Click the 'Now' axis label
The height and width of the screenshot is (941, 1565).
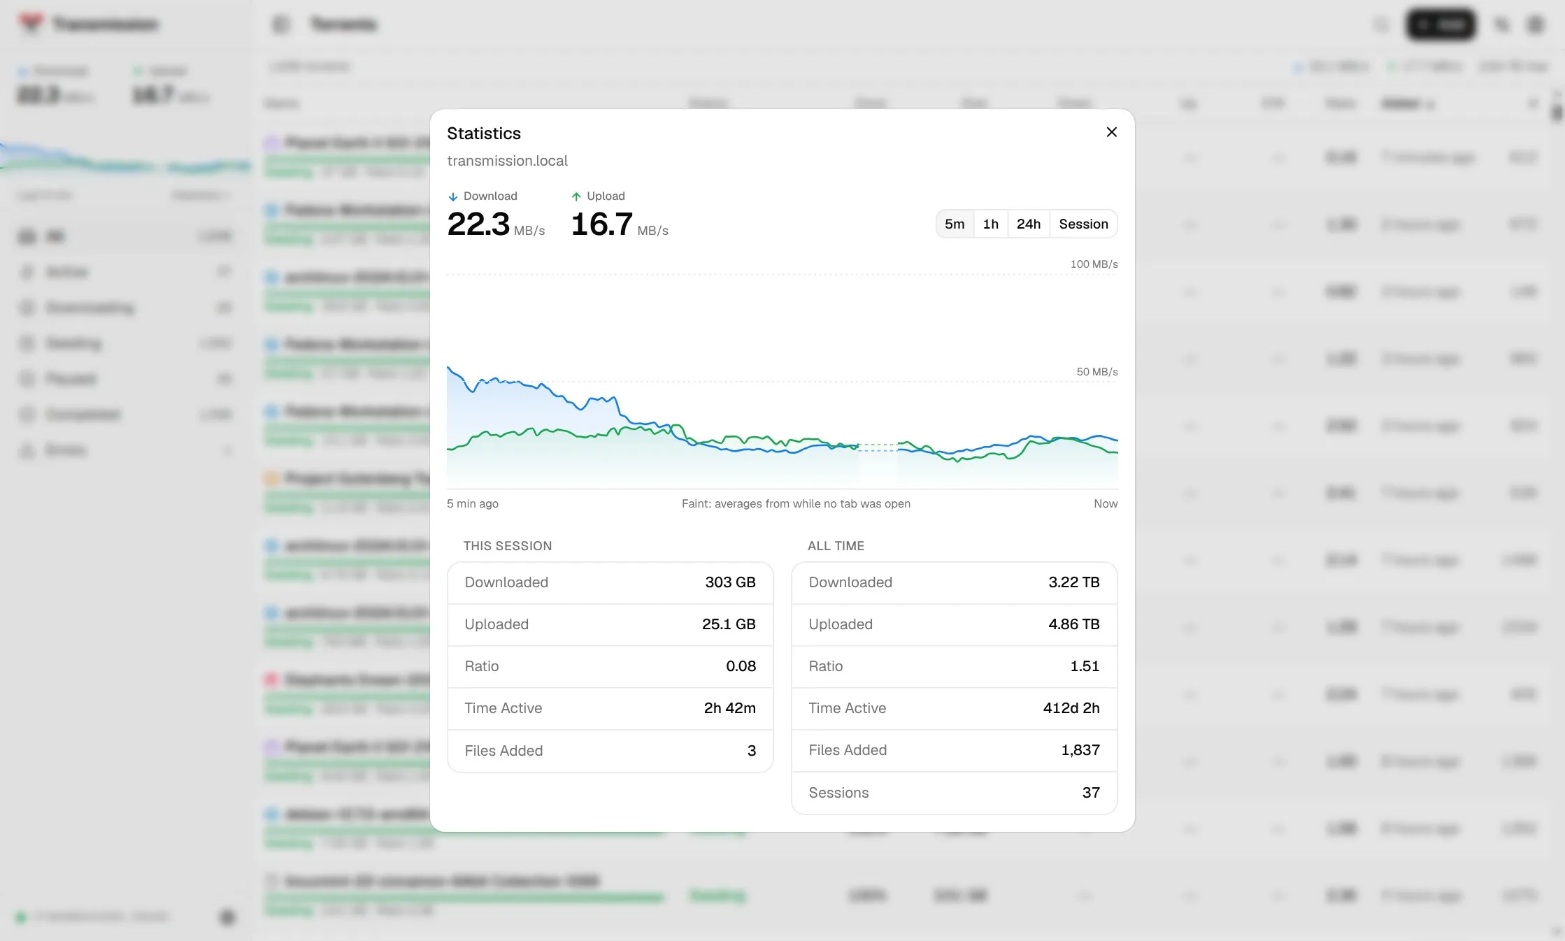click(x=1106, y=503)
